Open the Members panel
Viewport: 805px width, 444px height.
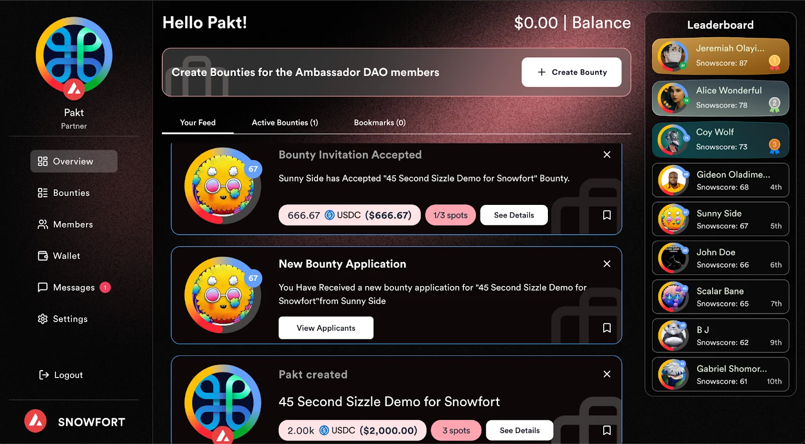(x=72, y=224)
